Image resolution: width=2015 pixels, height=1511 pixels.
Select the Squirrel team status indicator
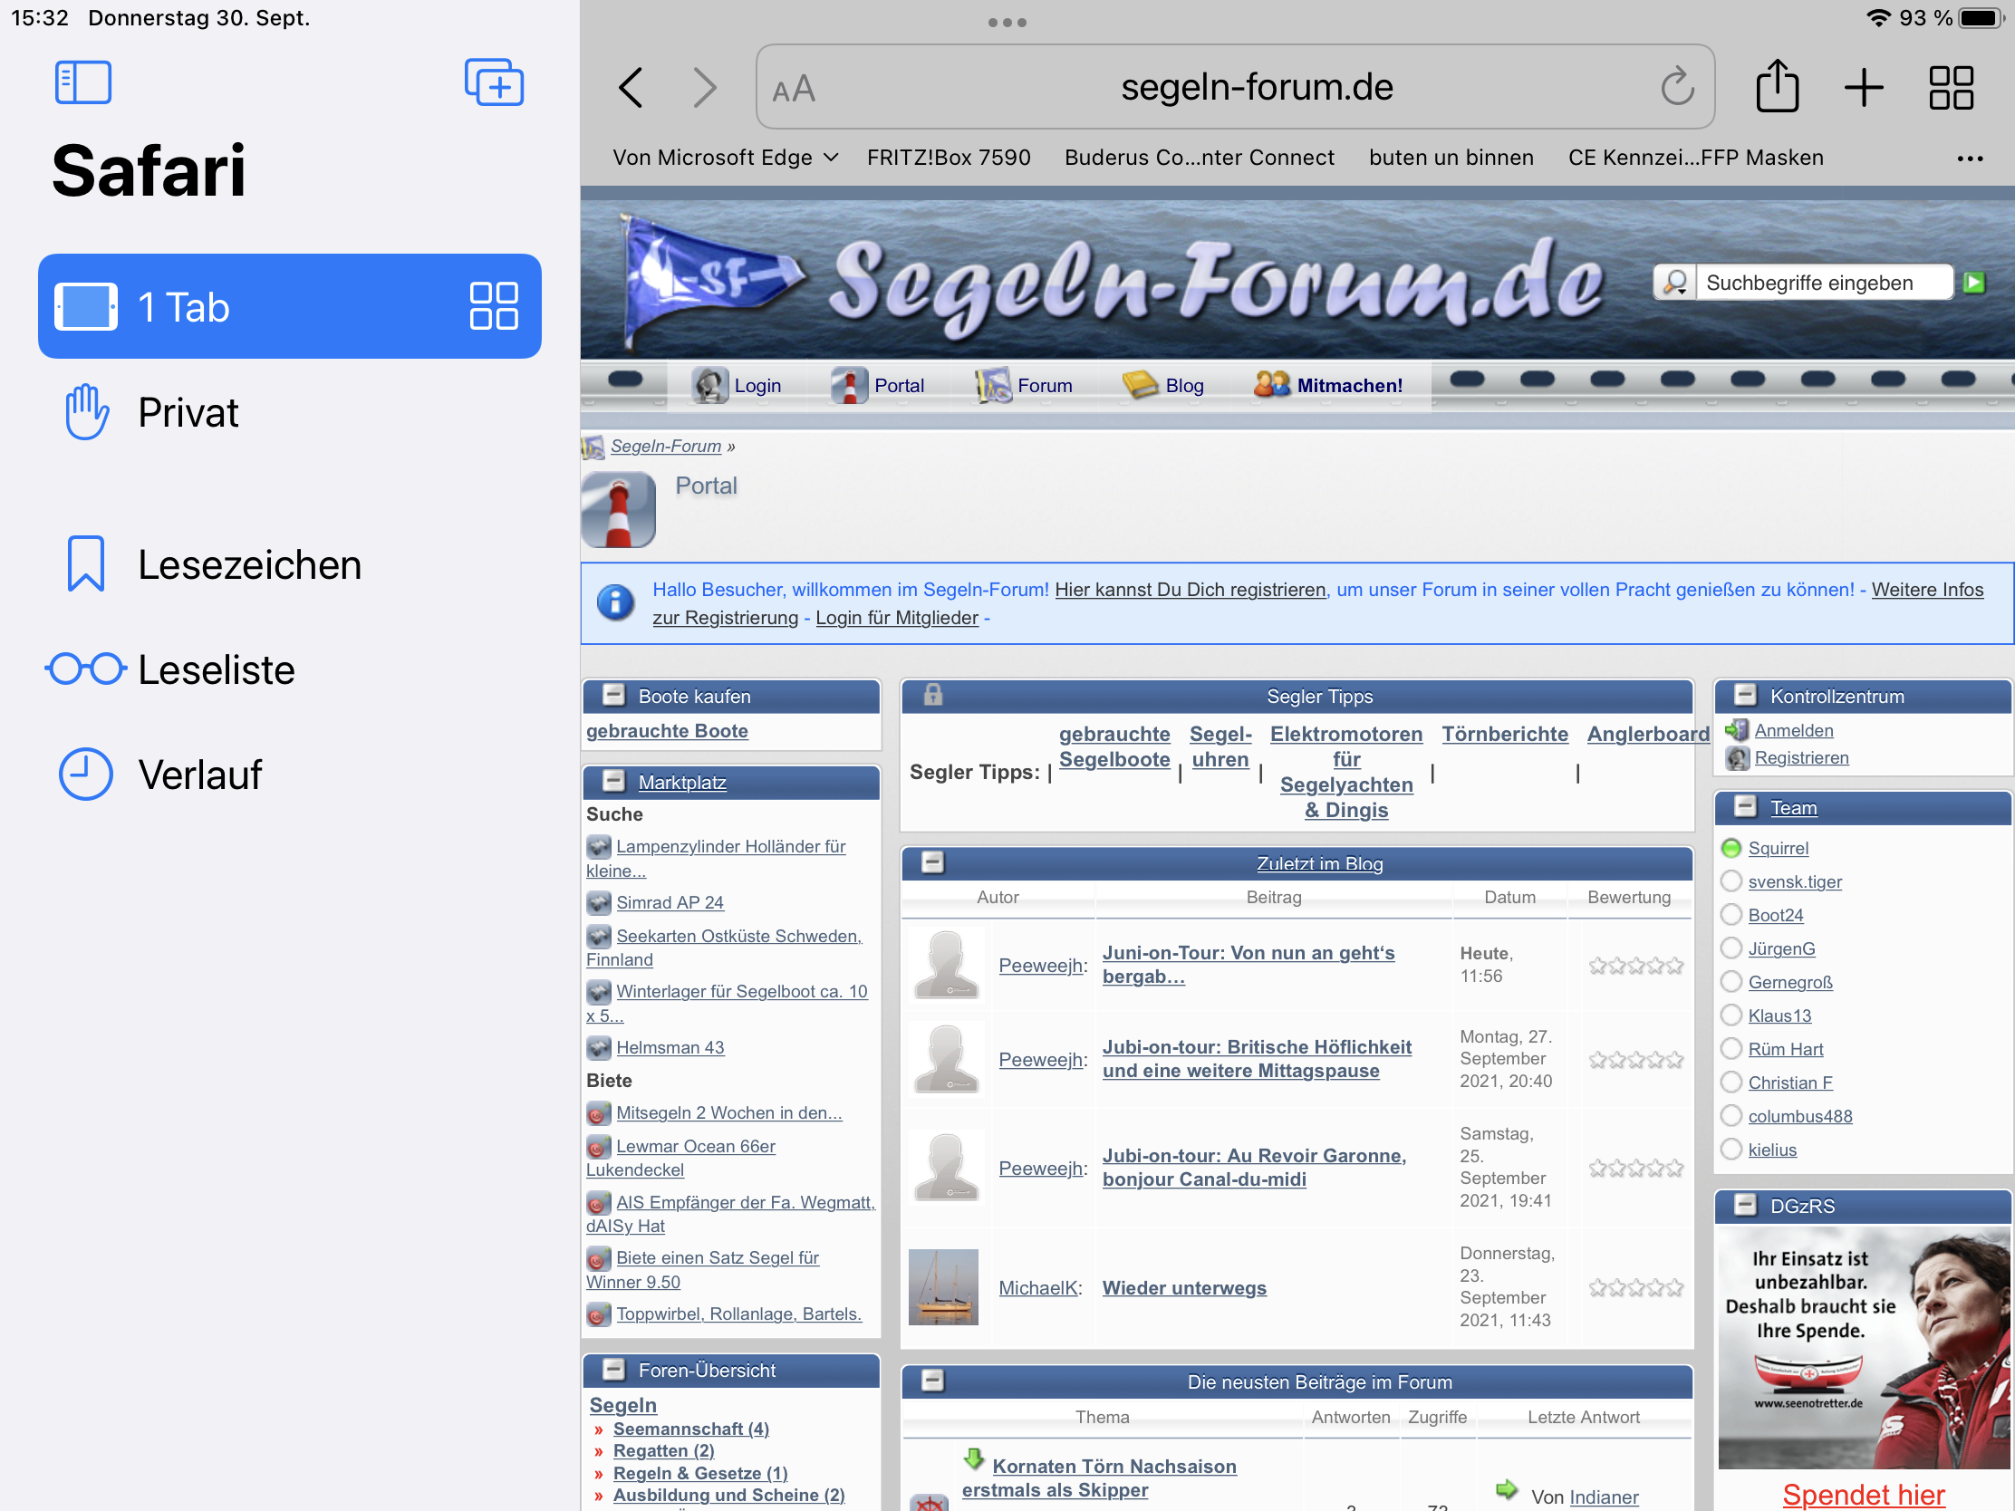[x=1731, y=848]
